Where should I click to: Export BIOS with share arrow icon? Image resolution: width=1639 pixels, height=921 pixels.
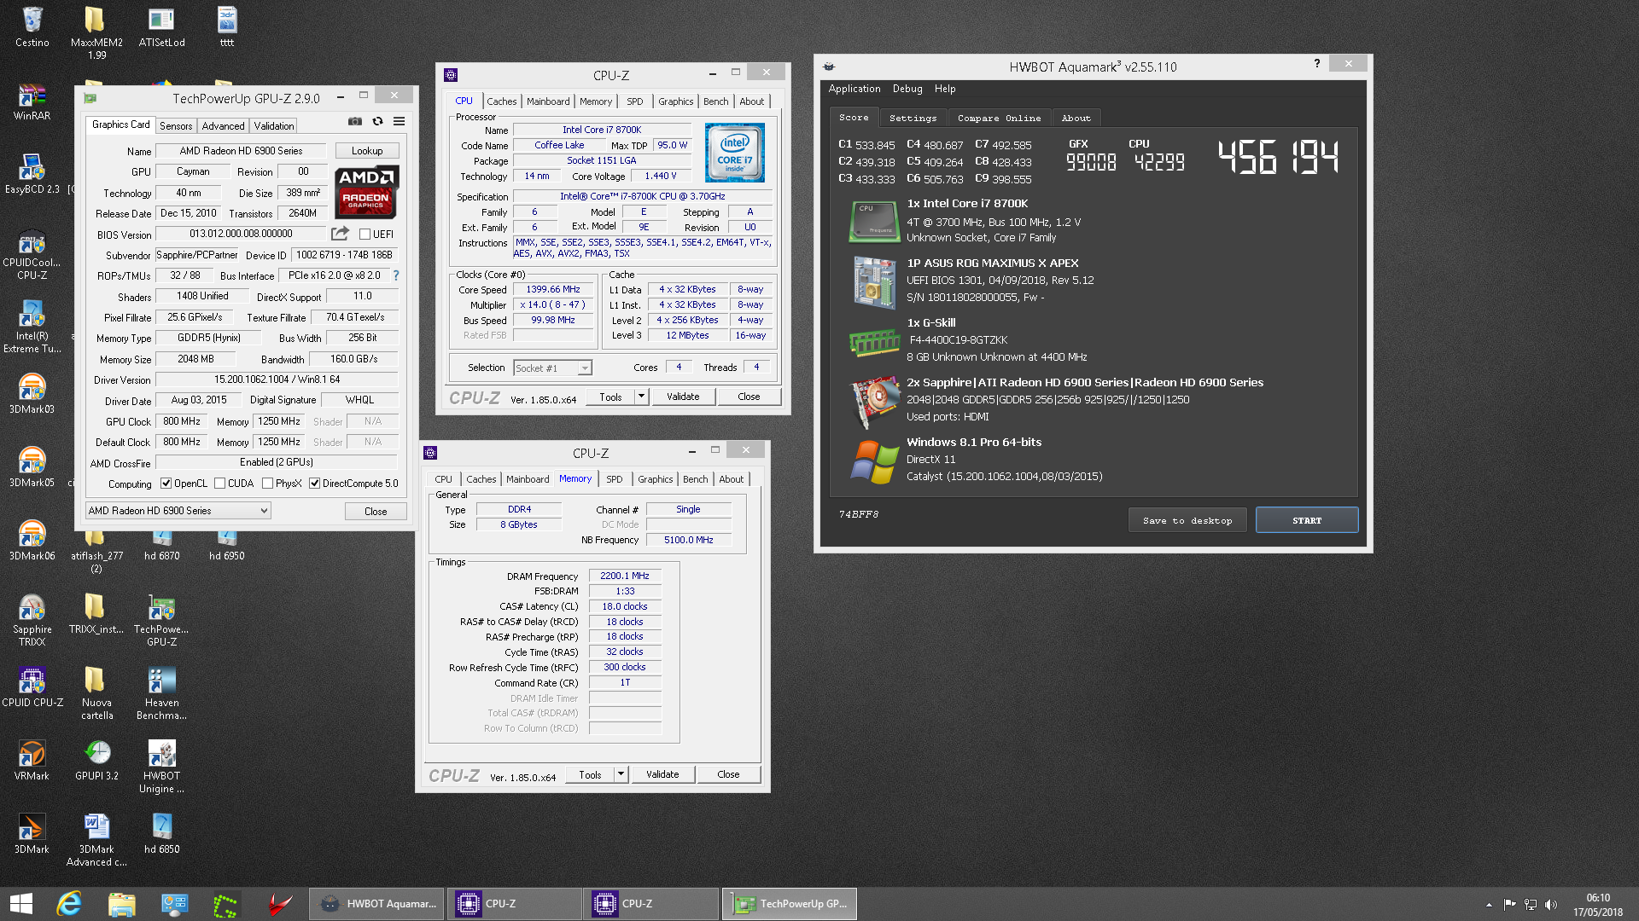pyautogui.click(x=340, y=234)
